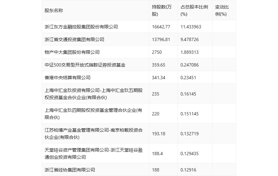
Task: Click share count 13796.81
Action: pyautogui.click(x=161, y=39)
